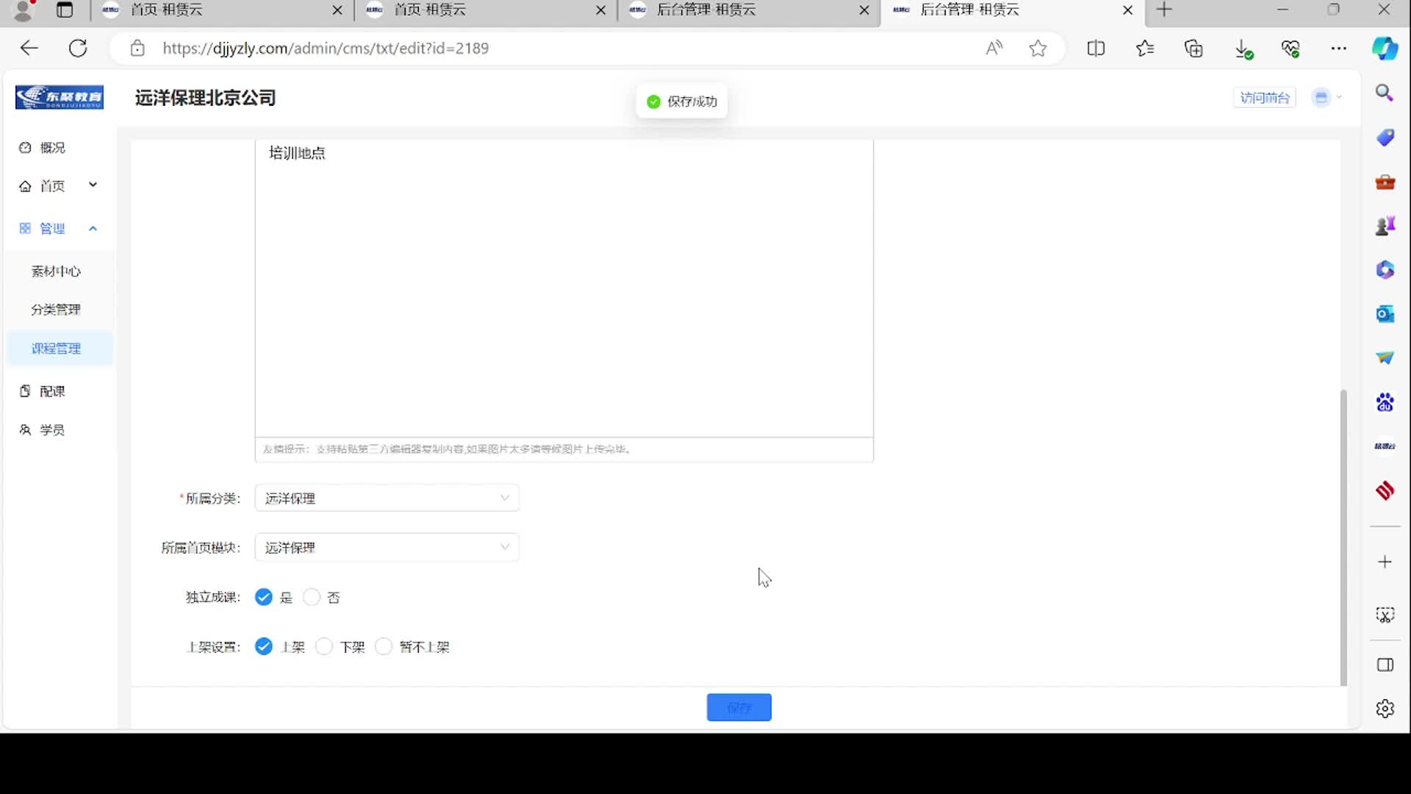
Task: Open Outlook icon in Edge sidebar
Action: pyautogui.click(x=1385, y=314)
